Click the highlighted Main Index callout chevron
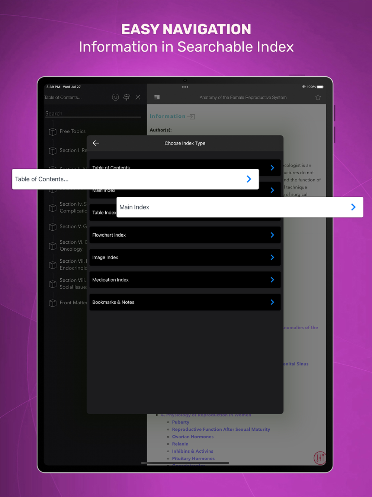Viewport: 372px width, 497px height. (x=353, y=207)
